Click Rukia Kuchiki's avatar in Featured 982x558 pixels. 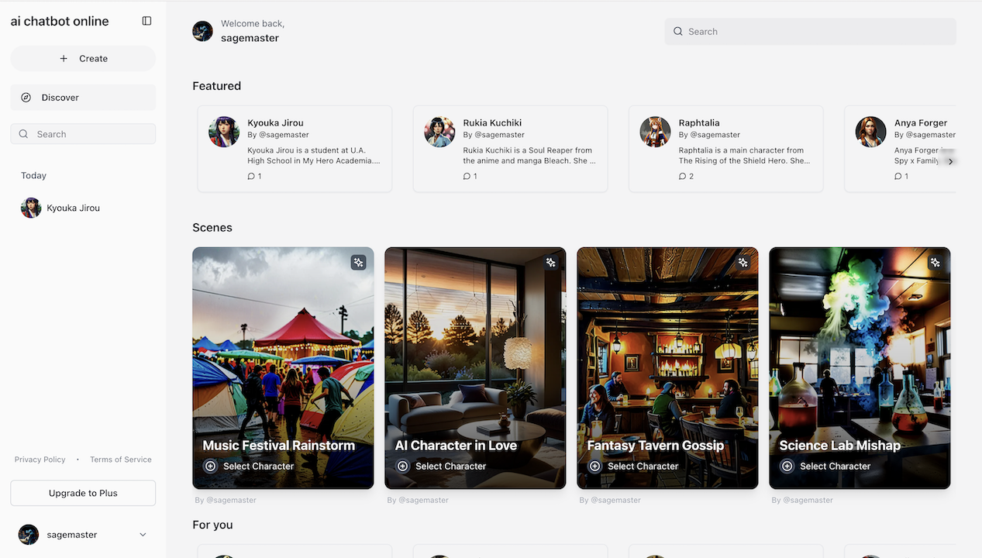point(439,132)
